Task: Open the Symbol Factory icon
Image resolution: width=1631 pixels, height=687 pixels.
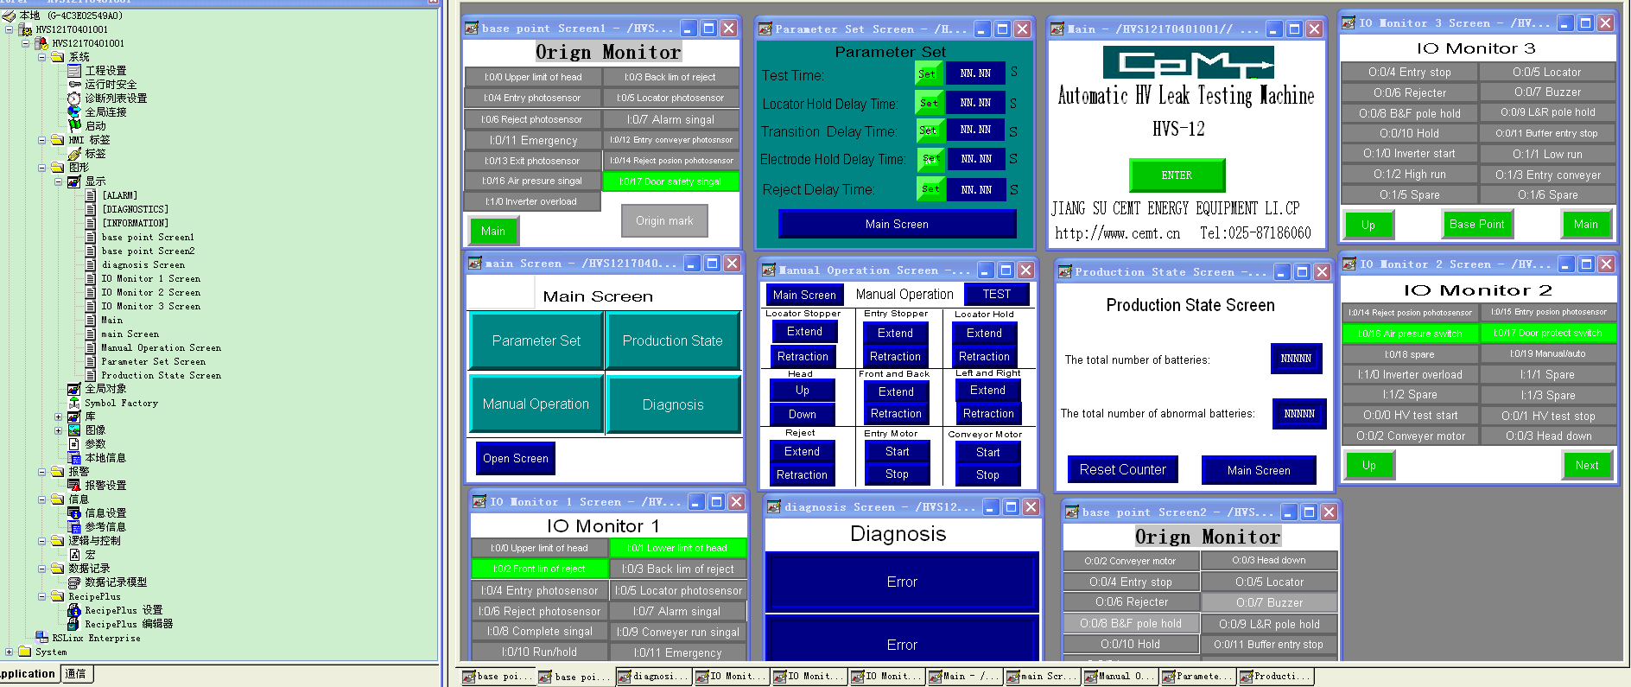Action: tap(74, 403)
